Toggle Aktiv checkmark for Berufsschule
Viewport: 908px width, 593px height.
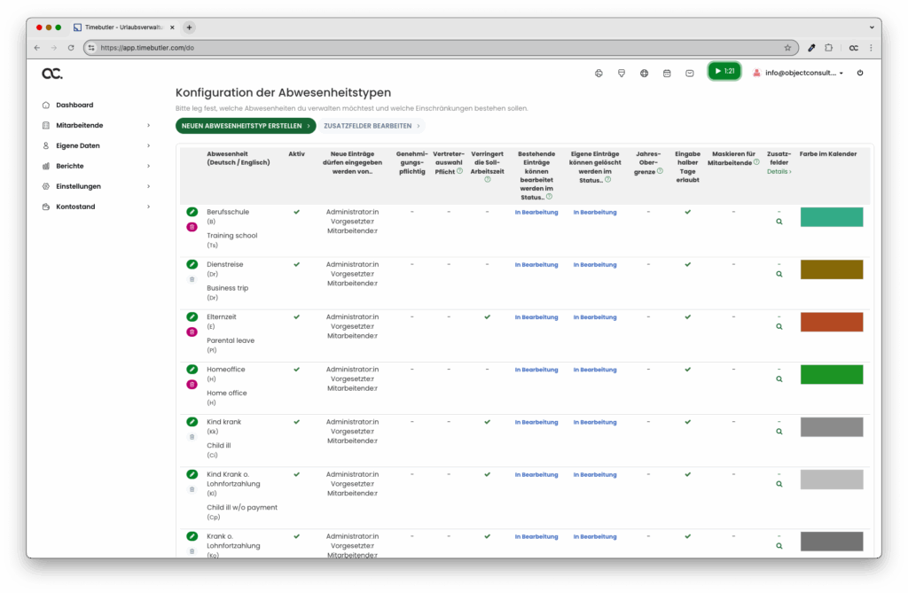(296, 212)
